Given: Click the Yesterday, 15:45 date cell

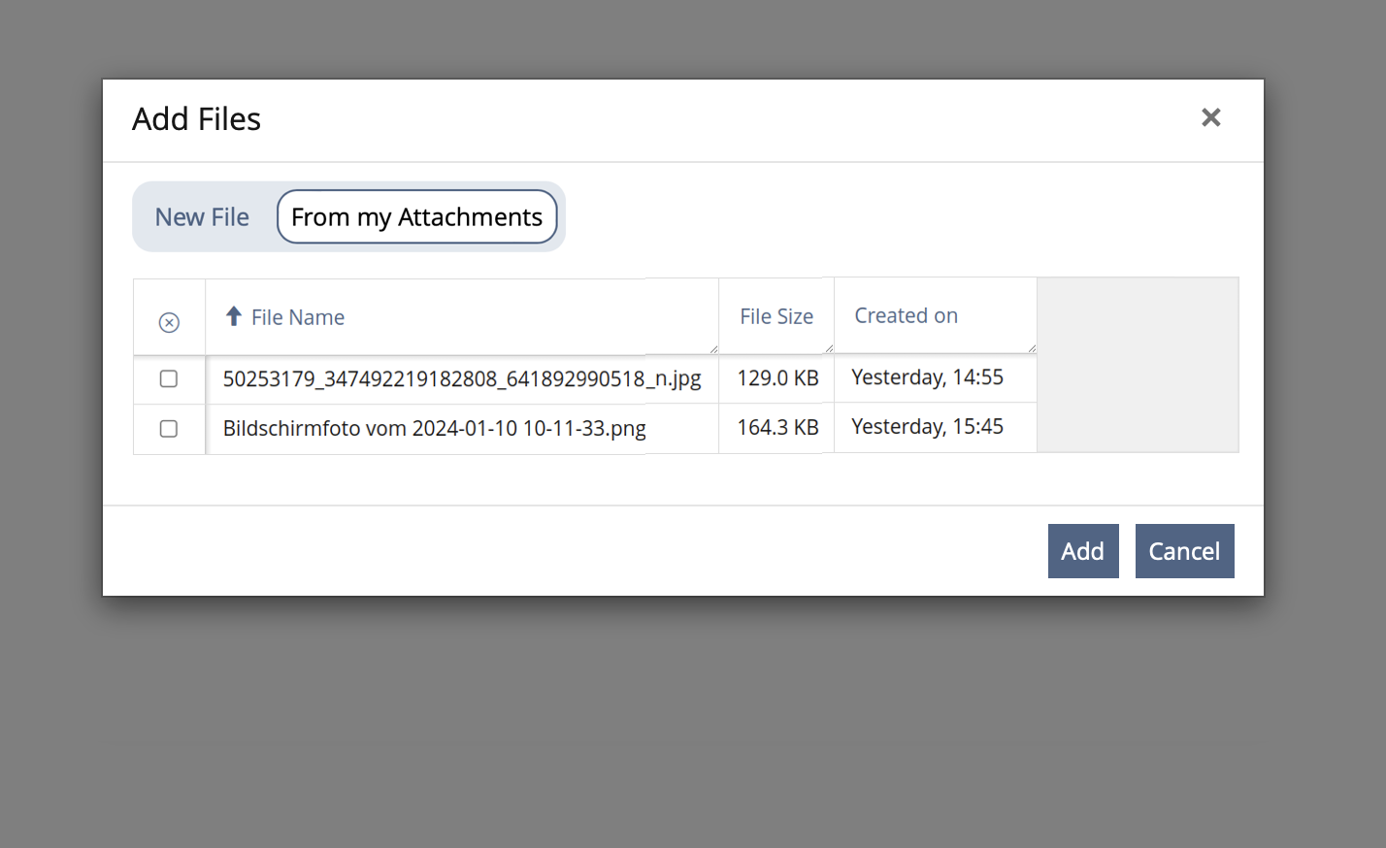Looking at the screenshot, I should 927,427.
